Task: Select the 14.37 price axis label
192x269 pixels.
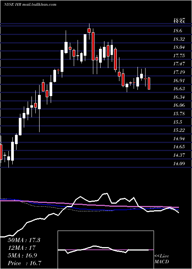Action: pyautogui.click(x=179, y=155)
